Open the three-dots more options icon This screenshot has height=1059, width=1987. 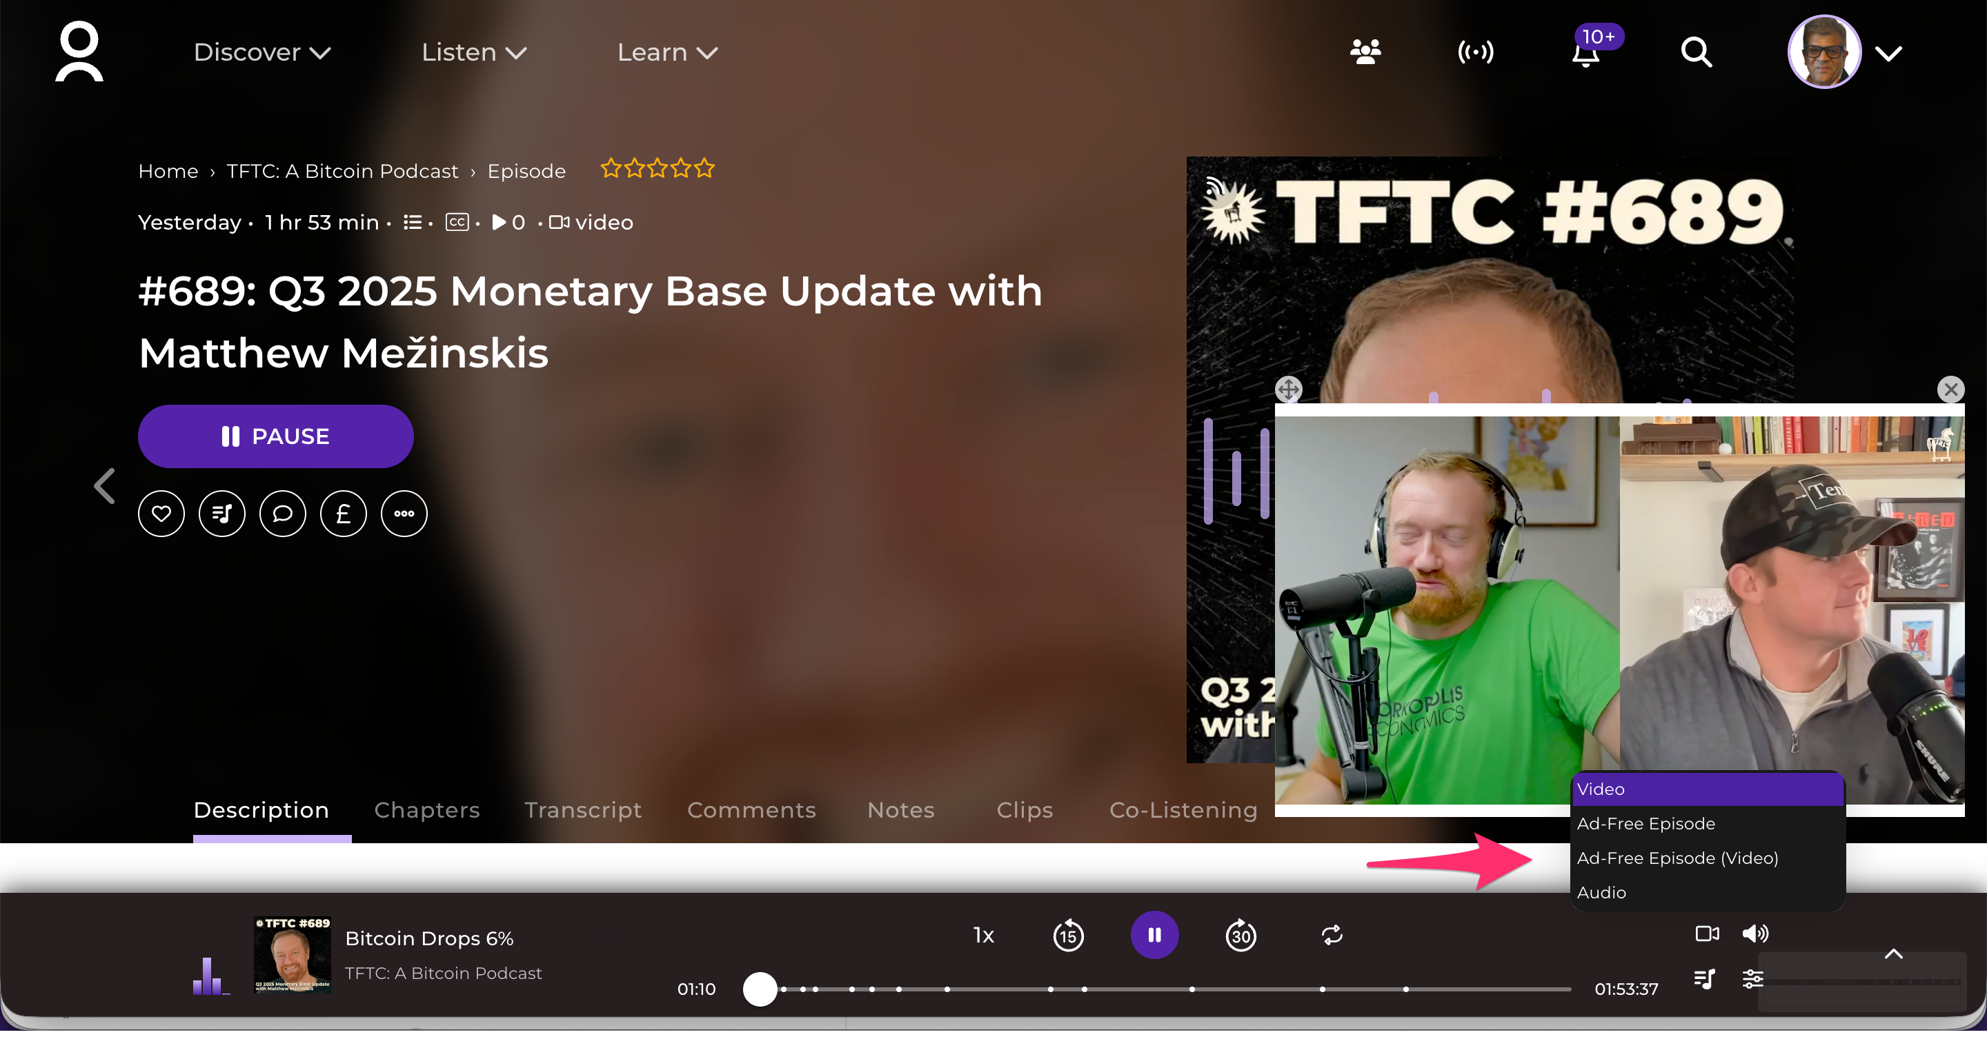coord(404,514)
